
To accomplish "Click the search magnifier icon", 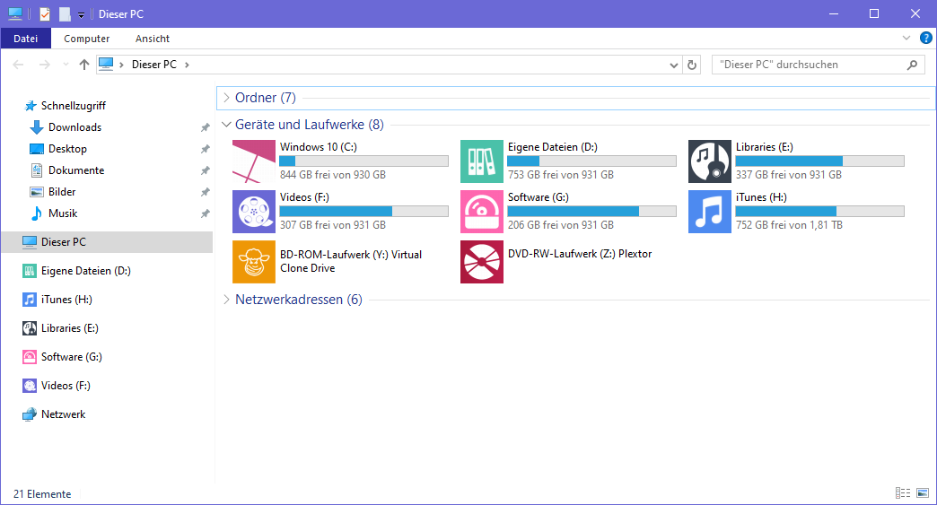I will click(912, 65).
